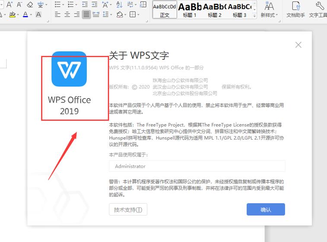Expand the line spacing dropdown arrow
Screen dimensions: 327x242
(x=111, y=15)
